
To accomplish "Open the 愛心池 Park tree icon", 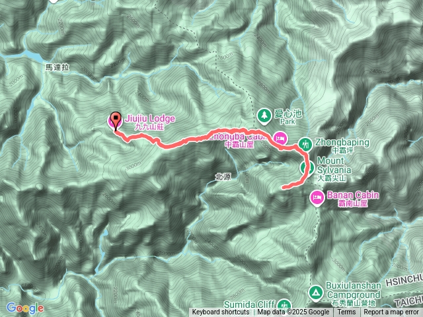I will click(264, 116).
